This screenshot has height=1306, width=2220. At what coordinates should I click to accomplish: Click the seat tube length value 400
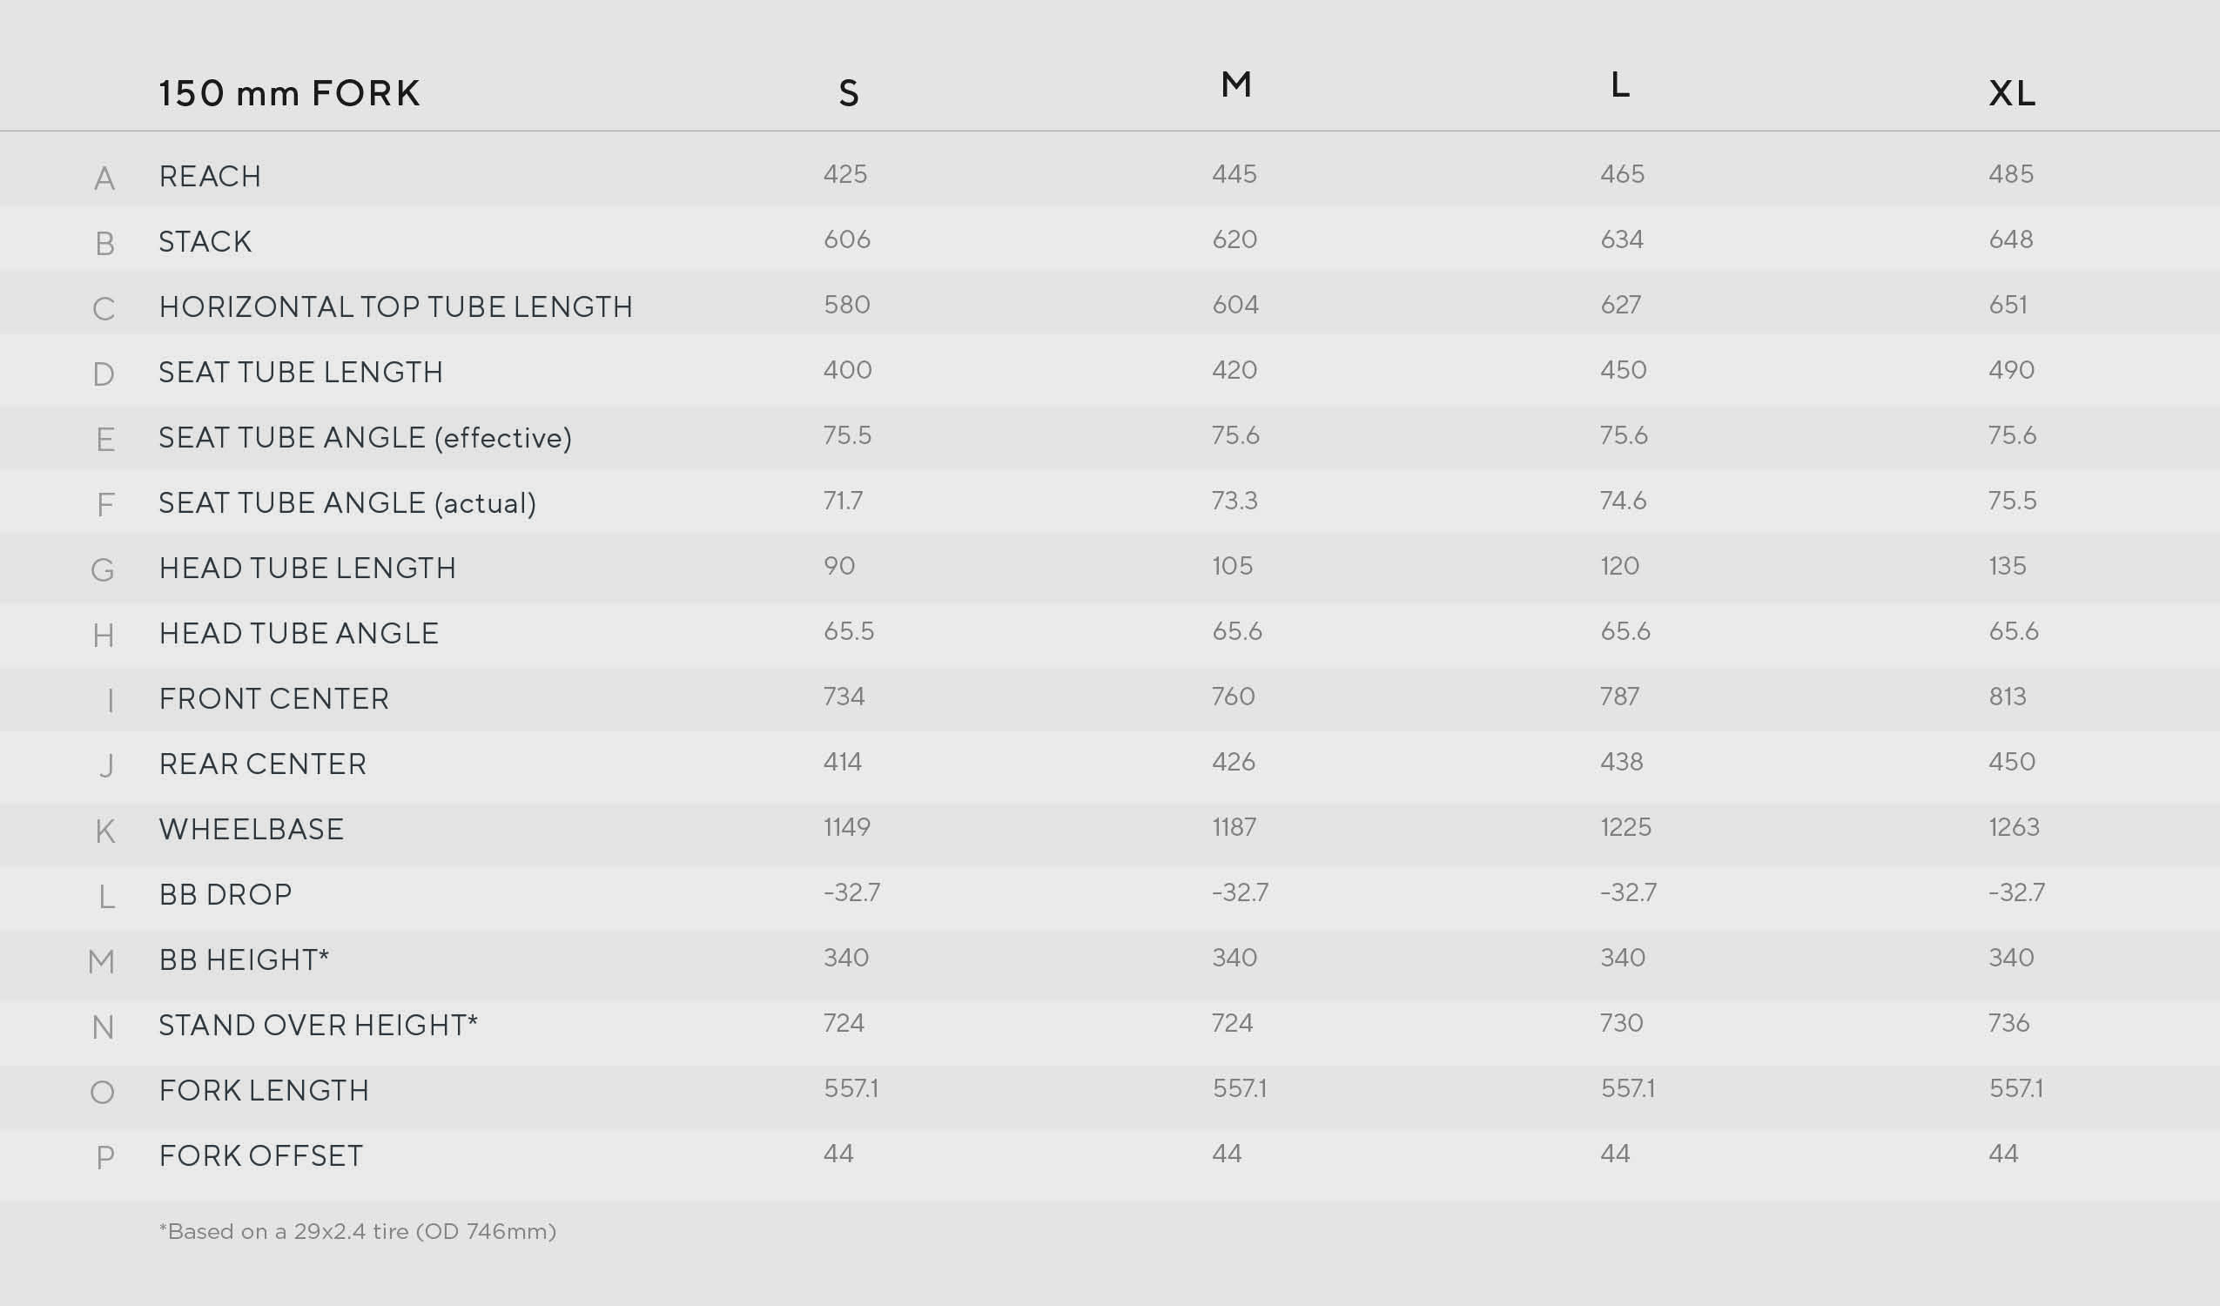(847, 369)
